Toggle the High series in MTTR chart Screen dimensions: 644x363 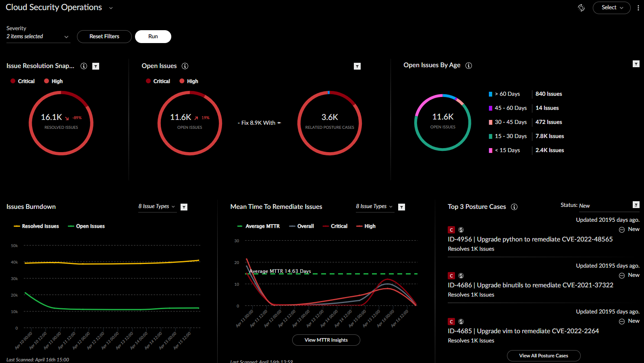click(366, 226)
